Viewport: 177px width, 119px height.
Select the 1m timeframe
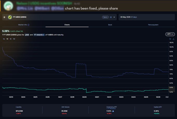click(x=4, y=39)
